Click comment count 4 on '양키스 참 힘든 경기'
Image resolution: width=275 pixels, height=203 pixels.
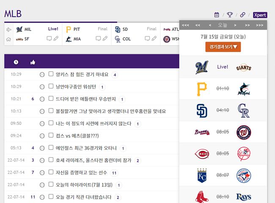(x=115, y=75)
